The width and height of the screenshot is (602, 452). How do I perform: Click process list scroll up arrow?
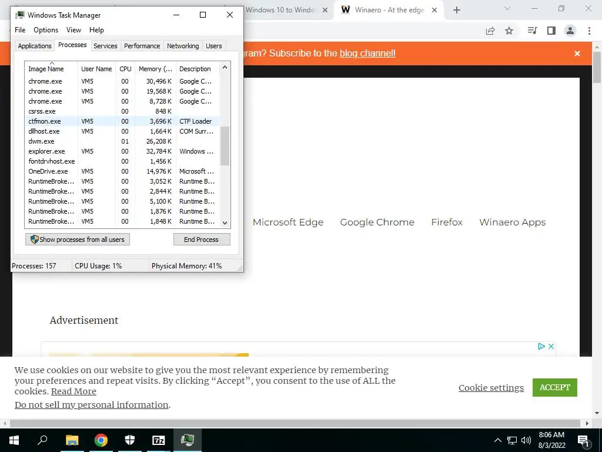pos(225,67)
